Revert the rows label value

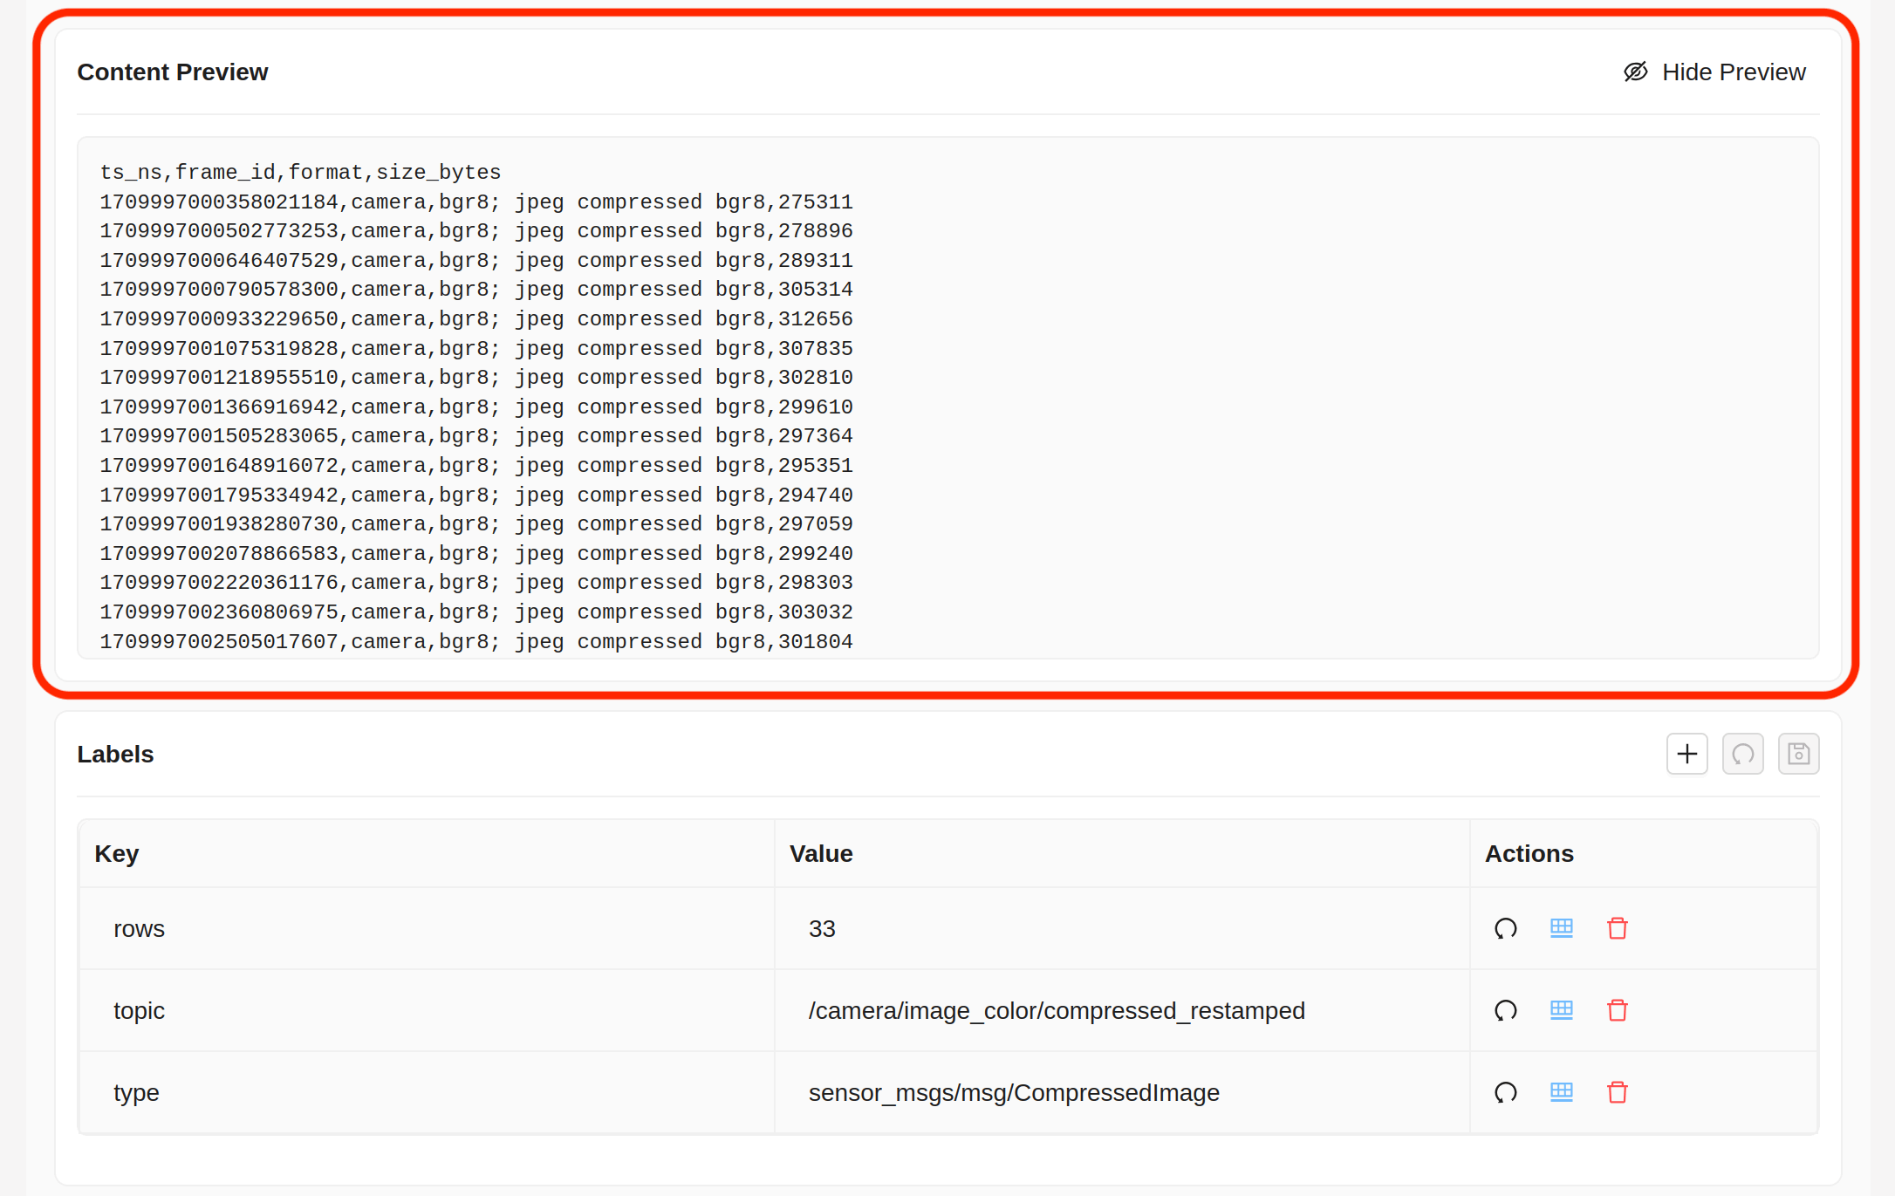pos(1505,928)
